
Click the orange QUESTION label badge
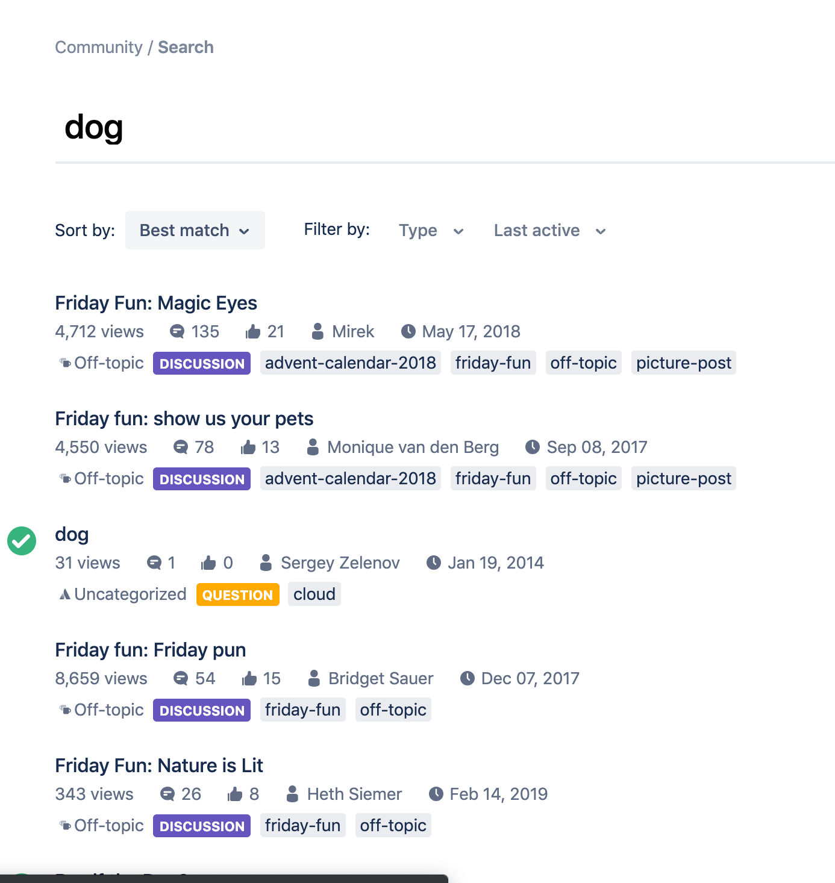[x=238, y=594]
